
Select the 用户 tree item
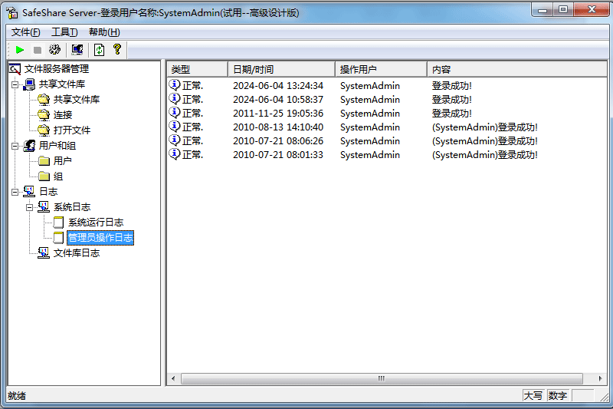click(x=63, y=161)
